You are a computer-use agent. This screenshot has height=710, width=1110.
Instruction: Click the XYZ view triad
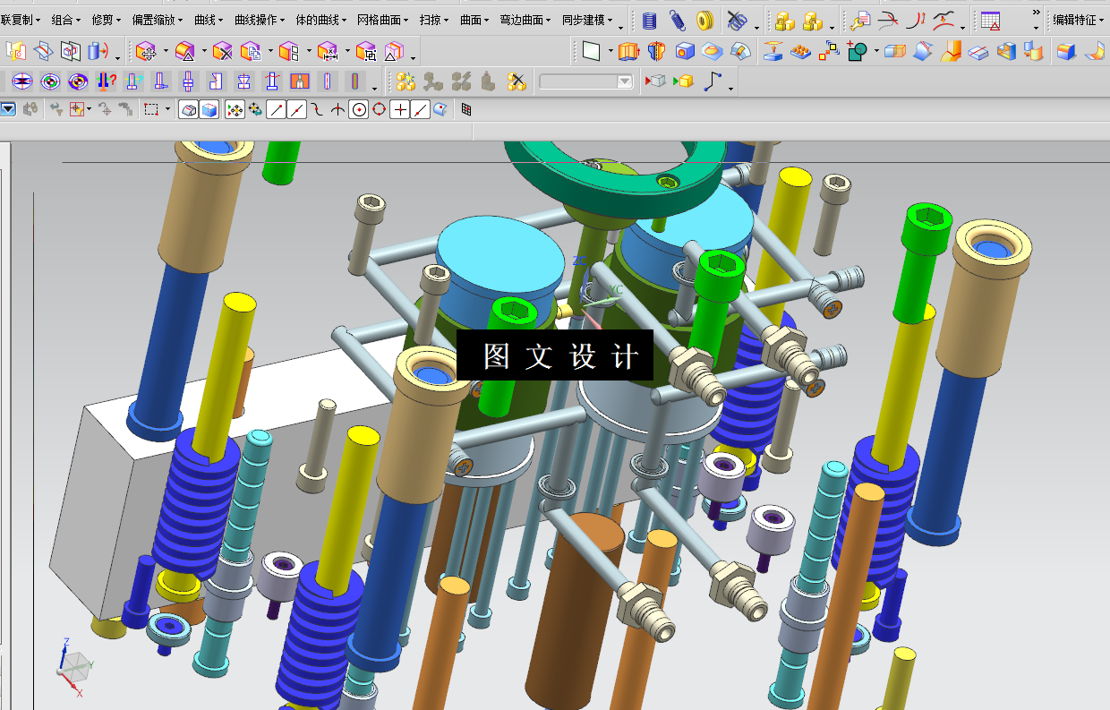click(x=75, y=667)
